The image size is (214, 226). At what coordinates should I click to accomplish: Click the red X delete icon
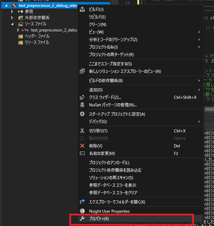click(82, 146)
